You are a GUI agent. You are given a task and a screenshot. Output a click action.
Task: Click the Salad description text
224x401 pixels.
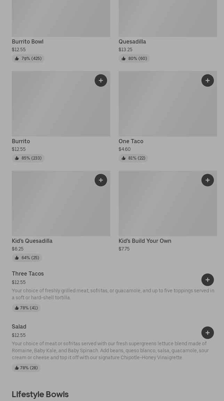point(110,350)
